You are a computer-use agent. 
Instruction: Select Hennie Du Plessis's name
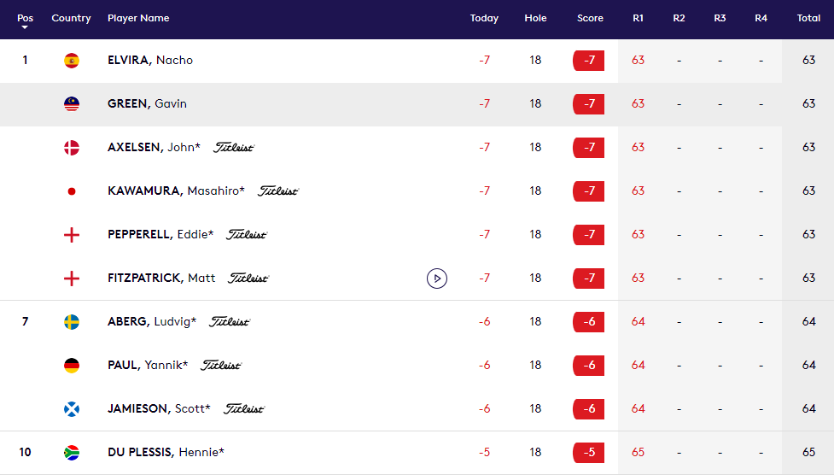pyautogui.click(x=166, y=453)
